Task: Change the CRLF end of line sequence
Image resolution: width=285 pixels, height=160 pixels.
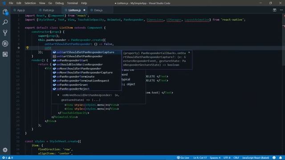Action: point(236,158)
